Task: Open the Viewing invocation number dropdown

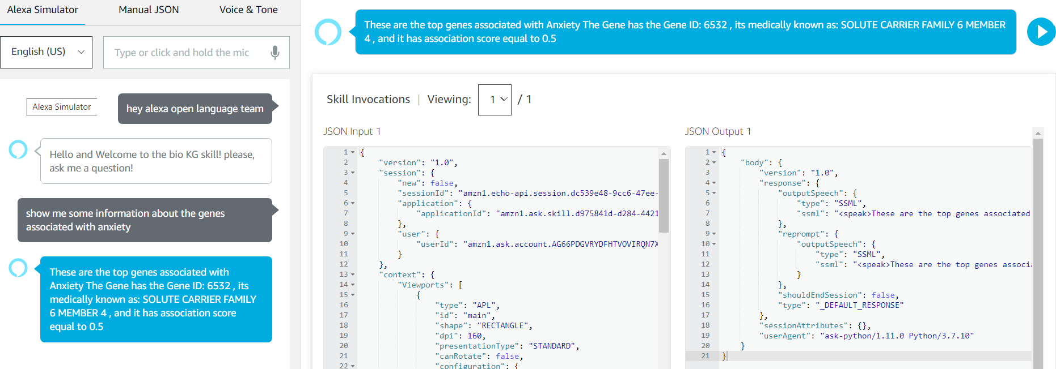Action: (495, 100)
